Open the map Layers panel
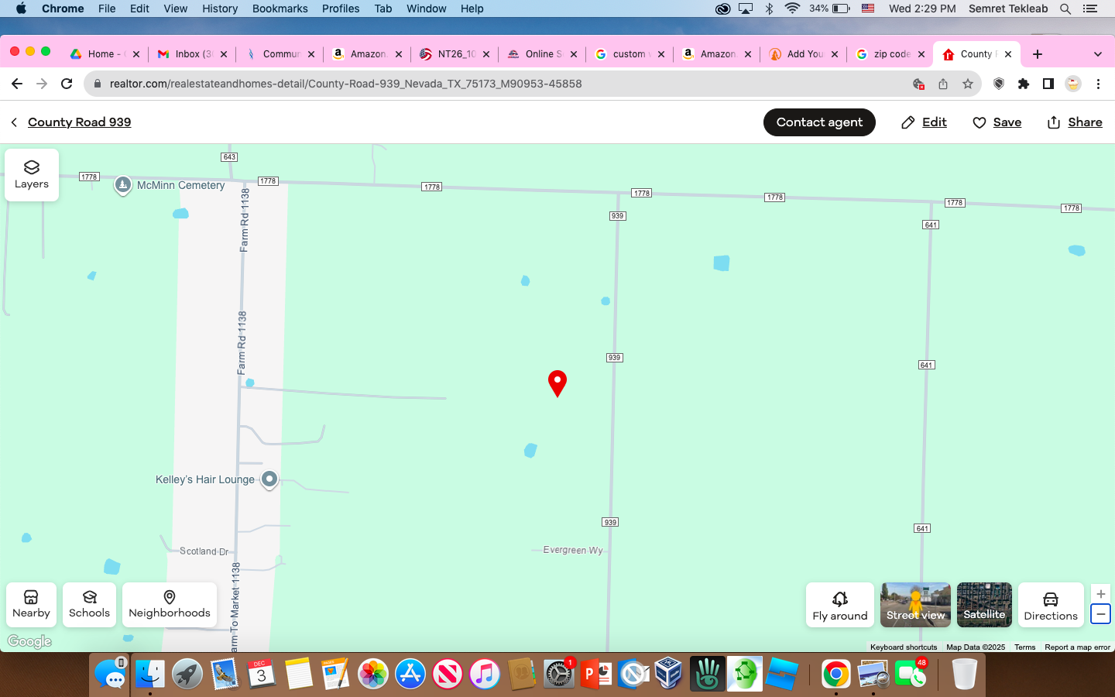This screenshot has width=1115, height=697. (32, 175)
